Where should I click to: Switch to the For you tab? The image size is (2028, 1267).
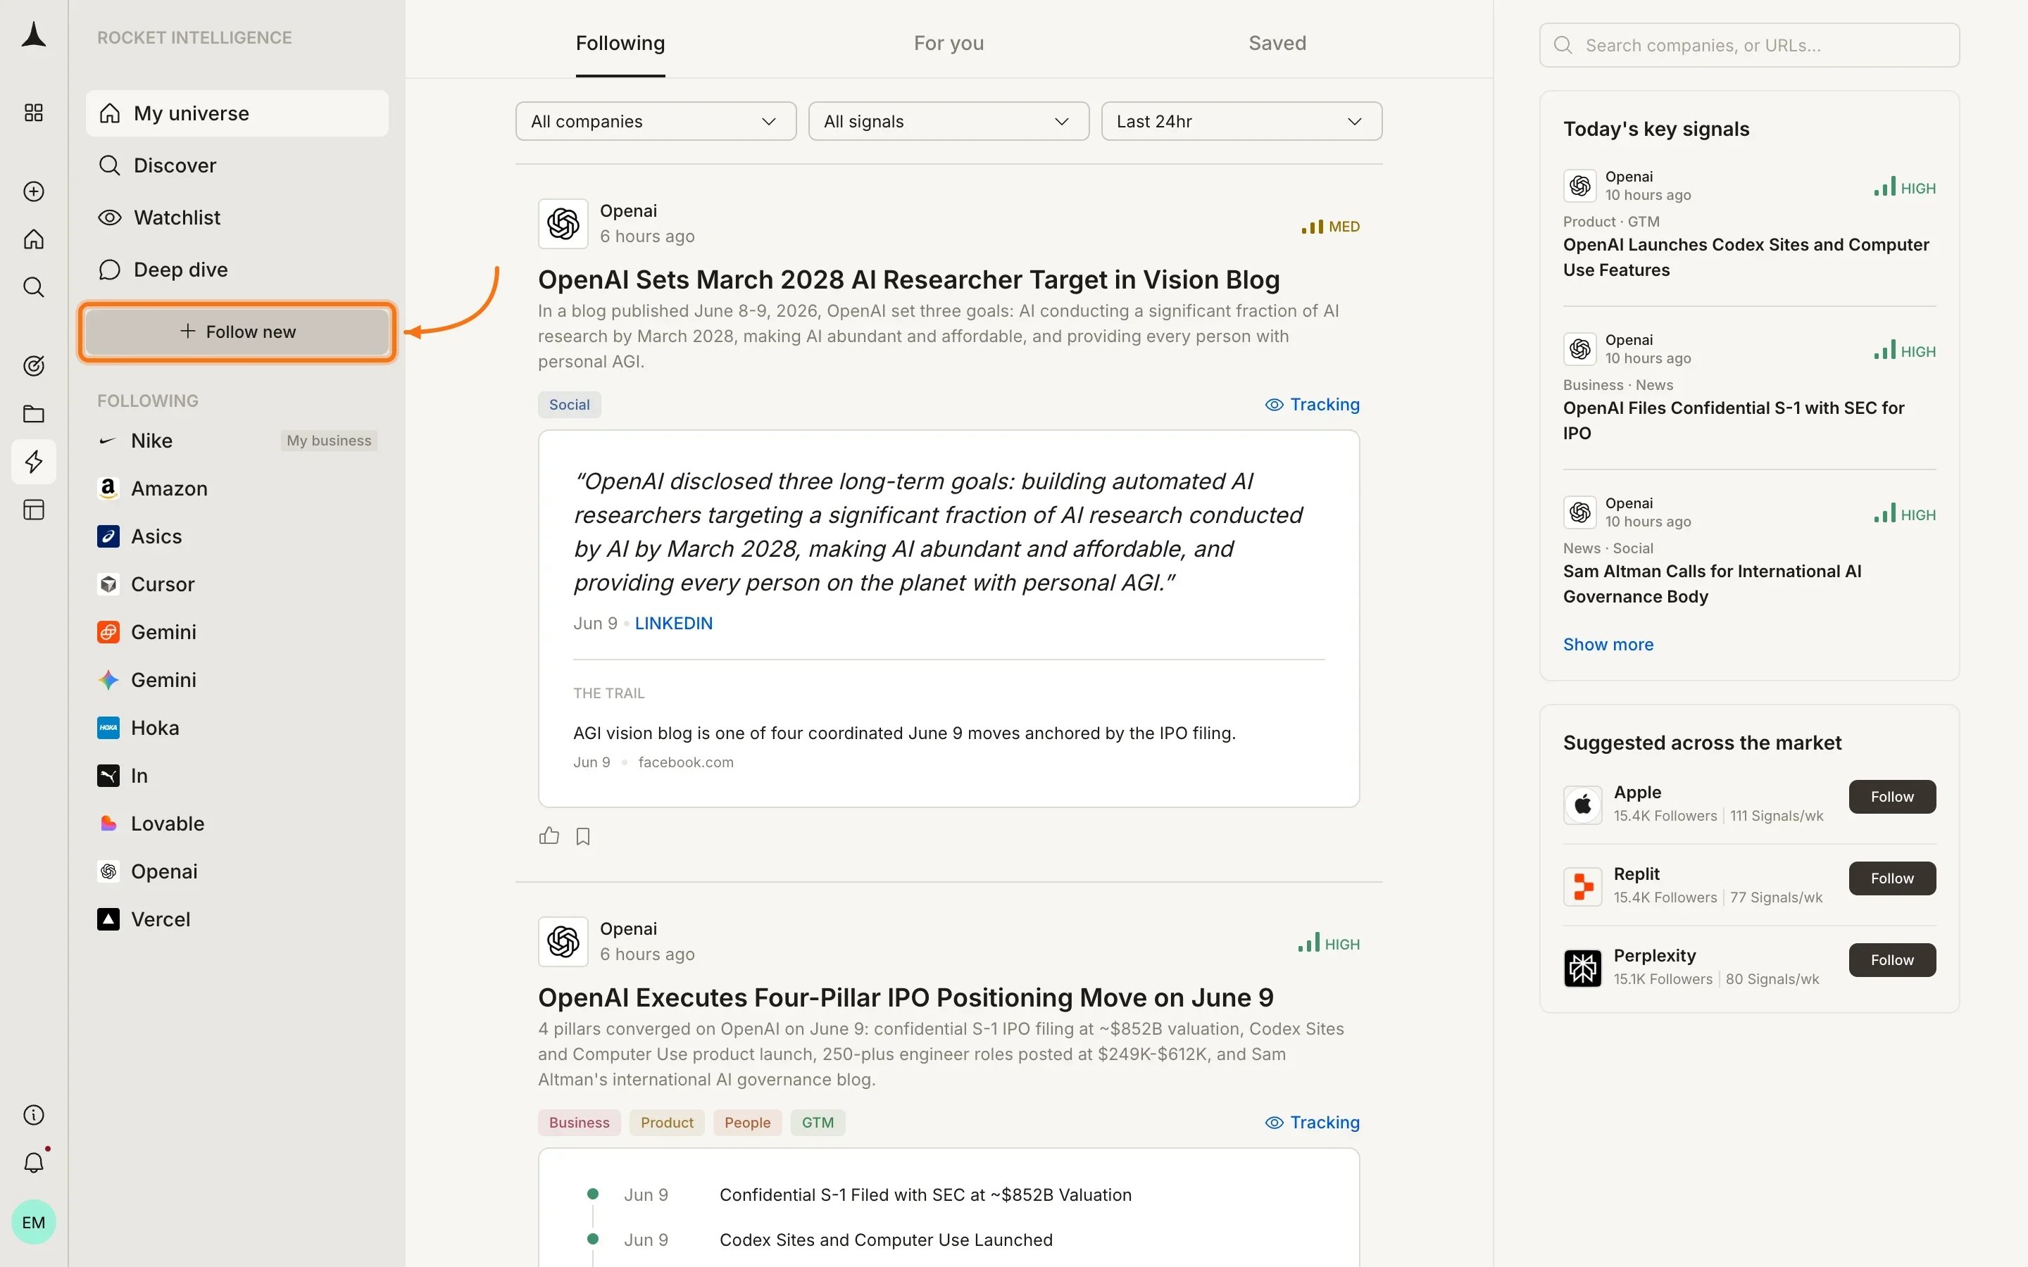coord(949,43)
